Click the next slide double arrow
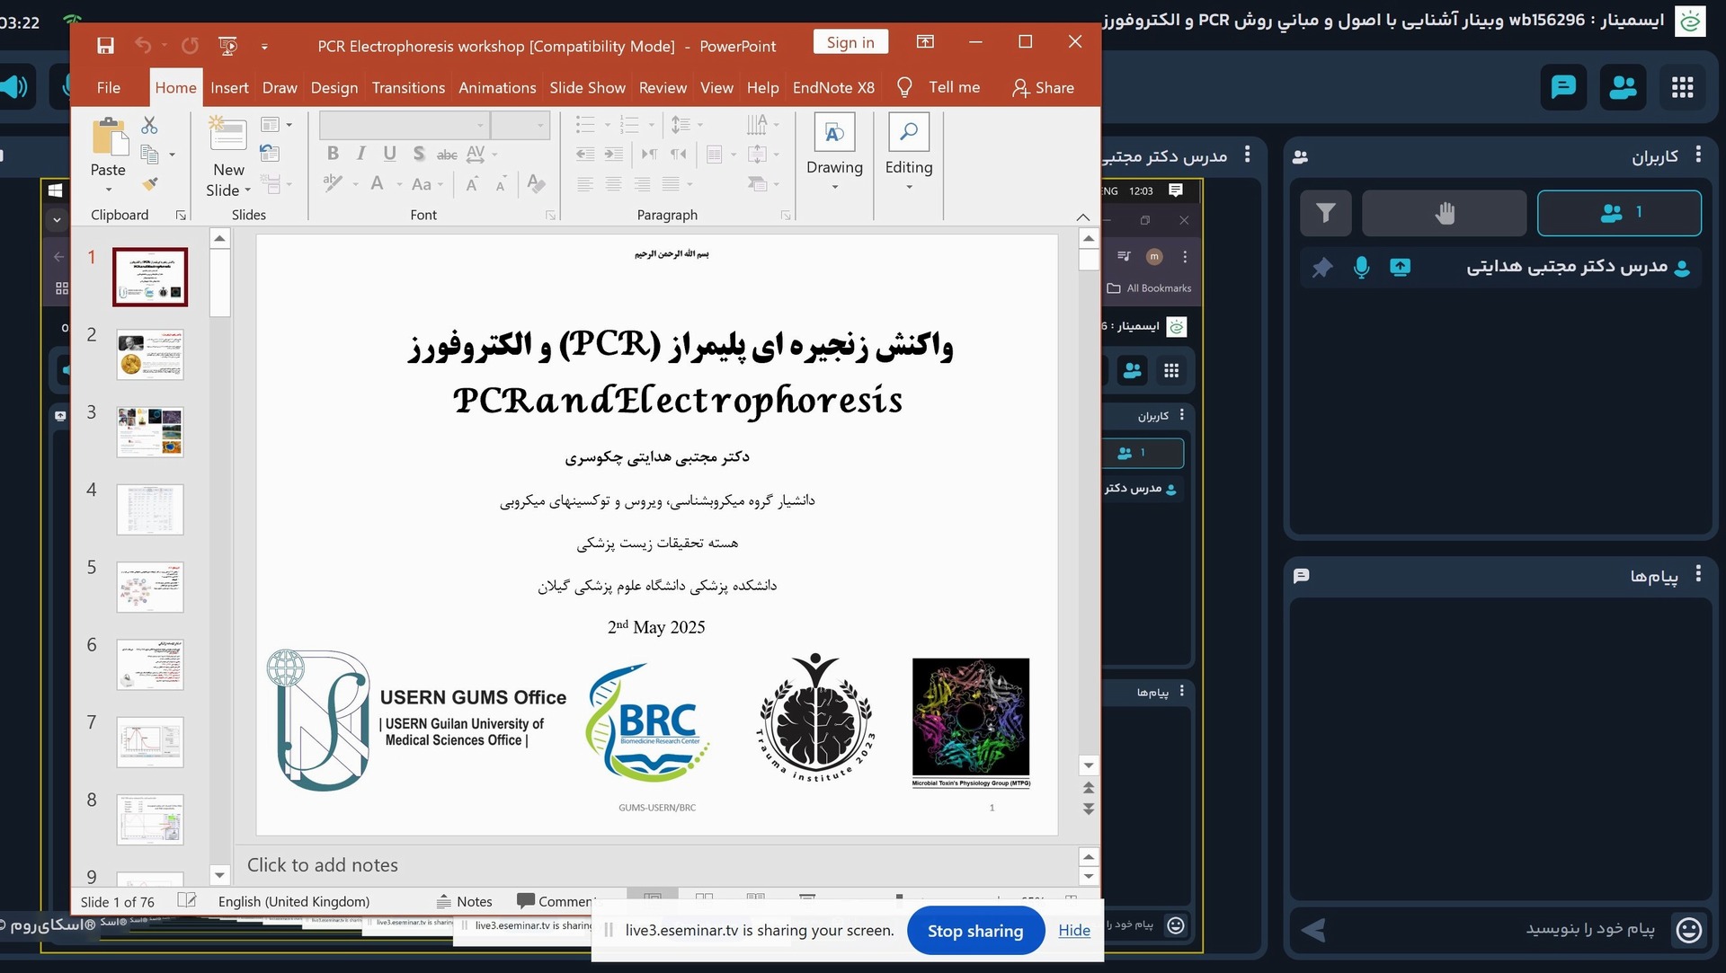This screenshot has width=1726, height=973. pos(1089,809)
